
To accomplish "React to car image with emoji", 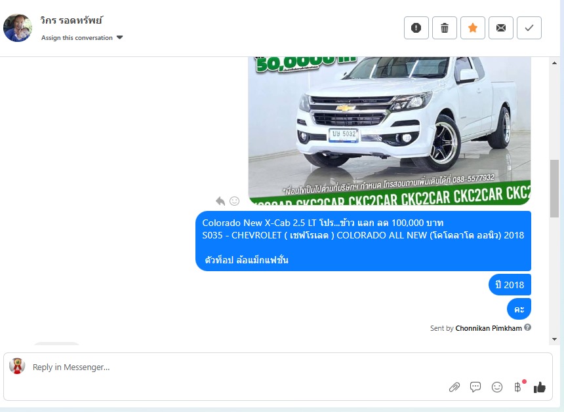I will (235, 201).
